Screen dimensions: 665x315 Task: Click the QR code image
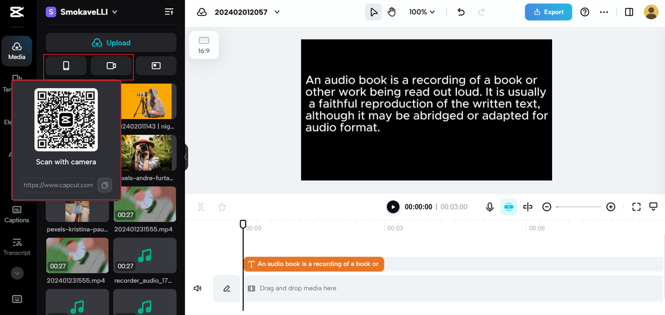tap(66, 120)
